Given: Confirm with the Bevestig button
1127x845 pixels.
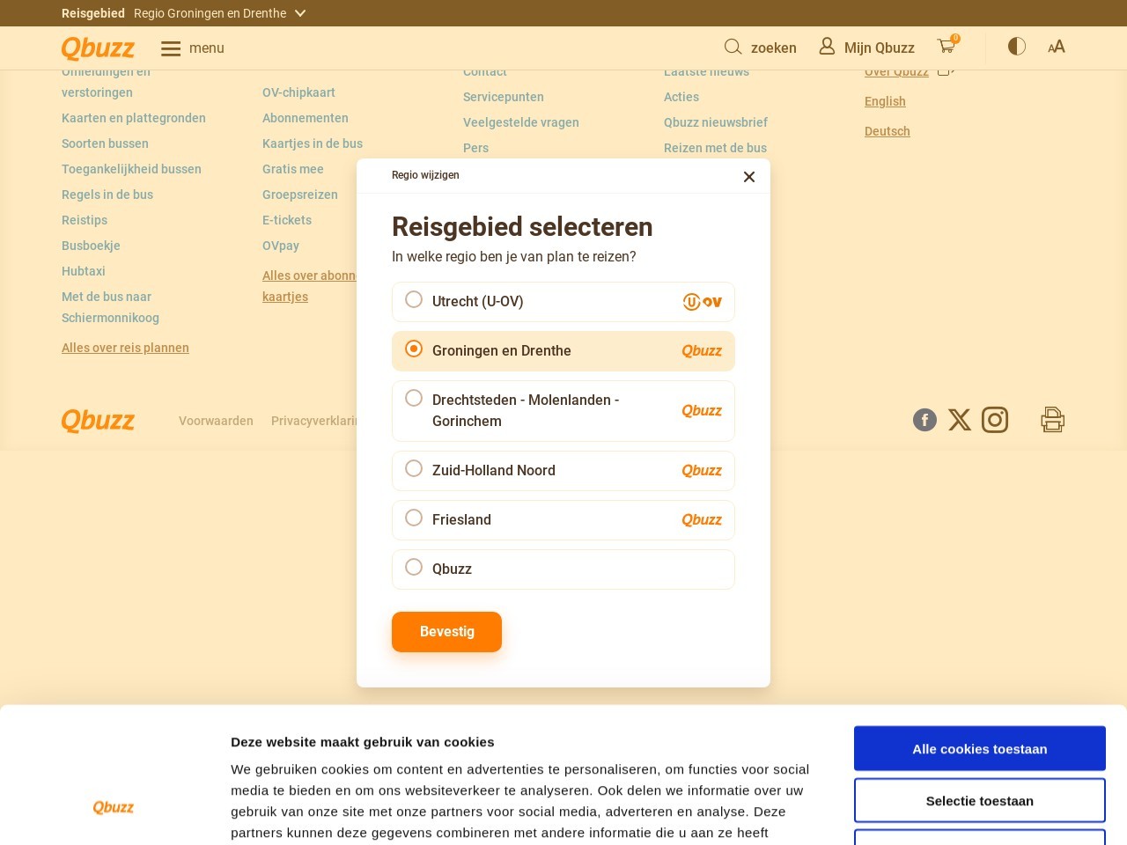Looking at the screenshot, I should 446,632.
